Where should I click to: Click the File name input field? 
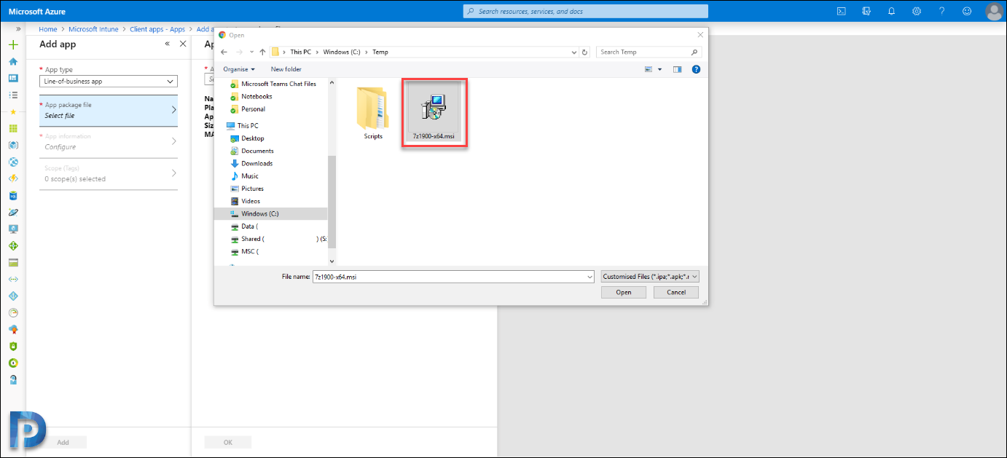454,277
